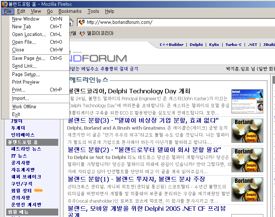Click the URL address field
The width and height of the screenshot is (275, 217).
click(176, 22)
